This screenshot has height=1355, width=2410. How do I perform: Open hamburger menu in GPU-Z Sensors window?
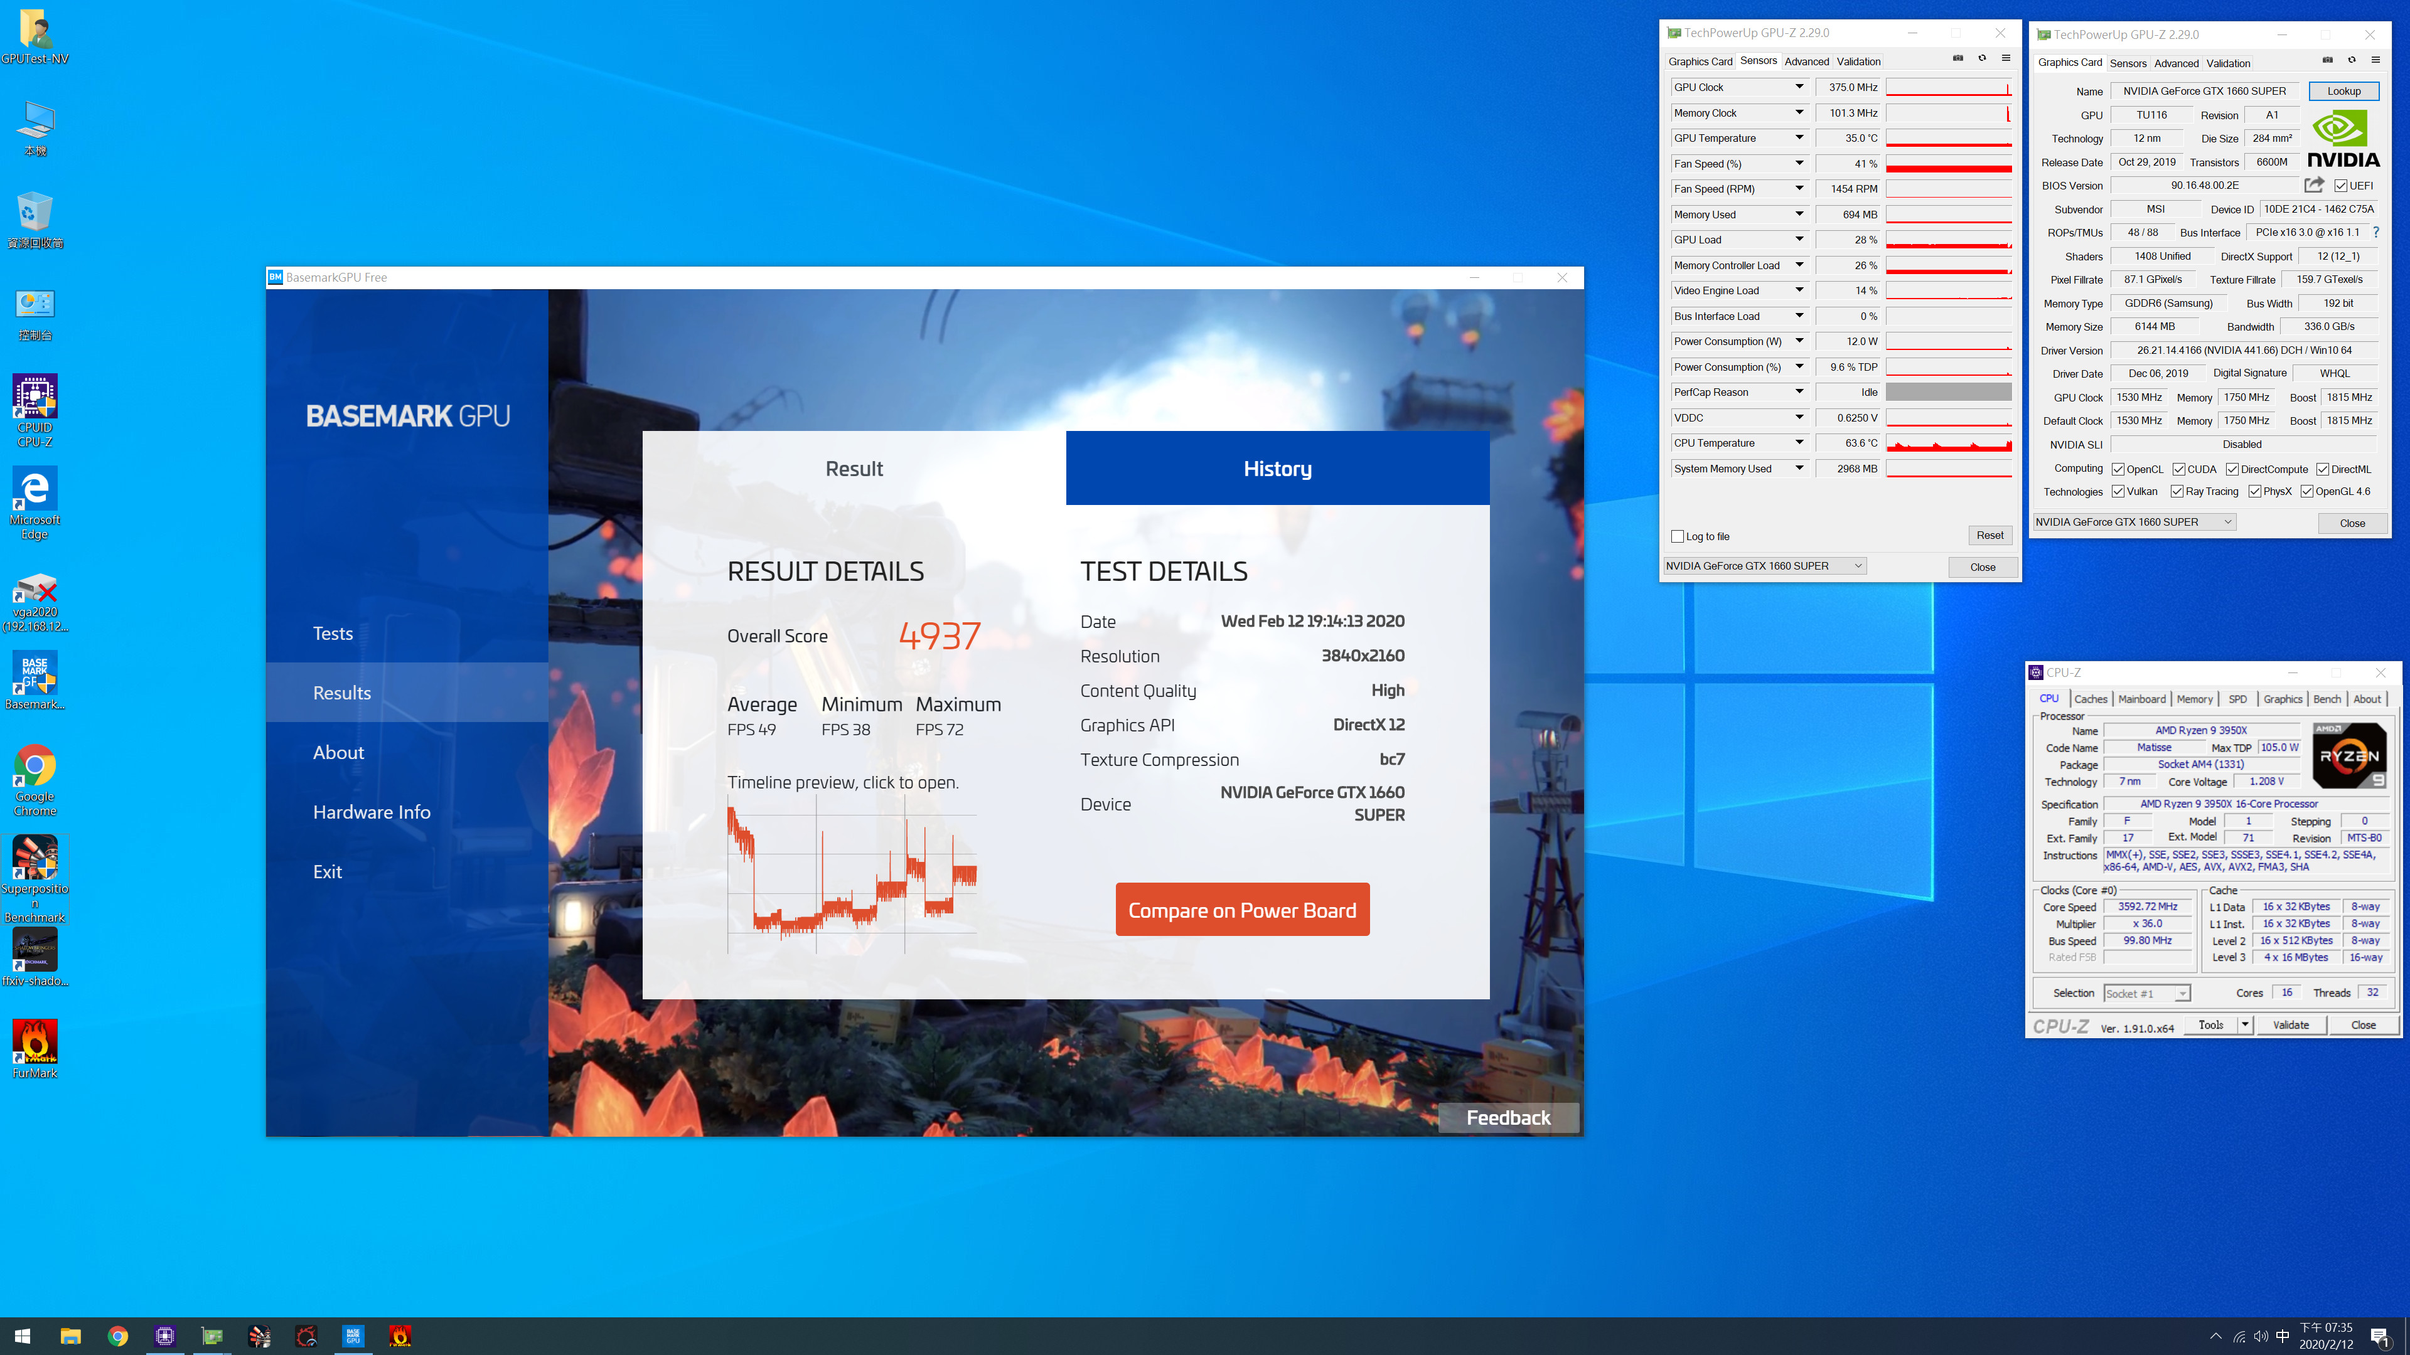click(2006, 58)
